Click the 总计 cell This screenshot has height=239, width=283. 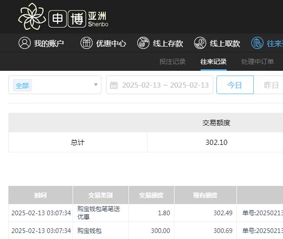coord(78,143)
